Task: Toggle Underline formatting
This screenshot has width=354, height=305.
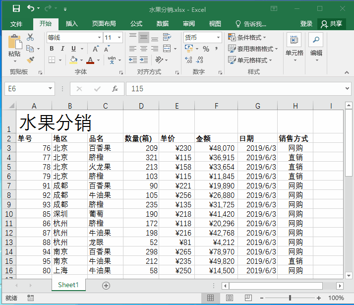Action: [73, 49]
